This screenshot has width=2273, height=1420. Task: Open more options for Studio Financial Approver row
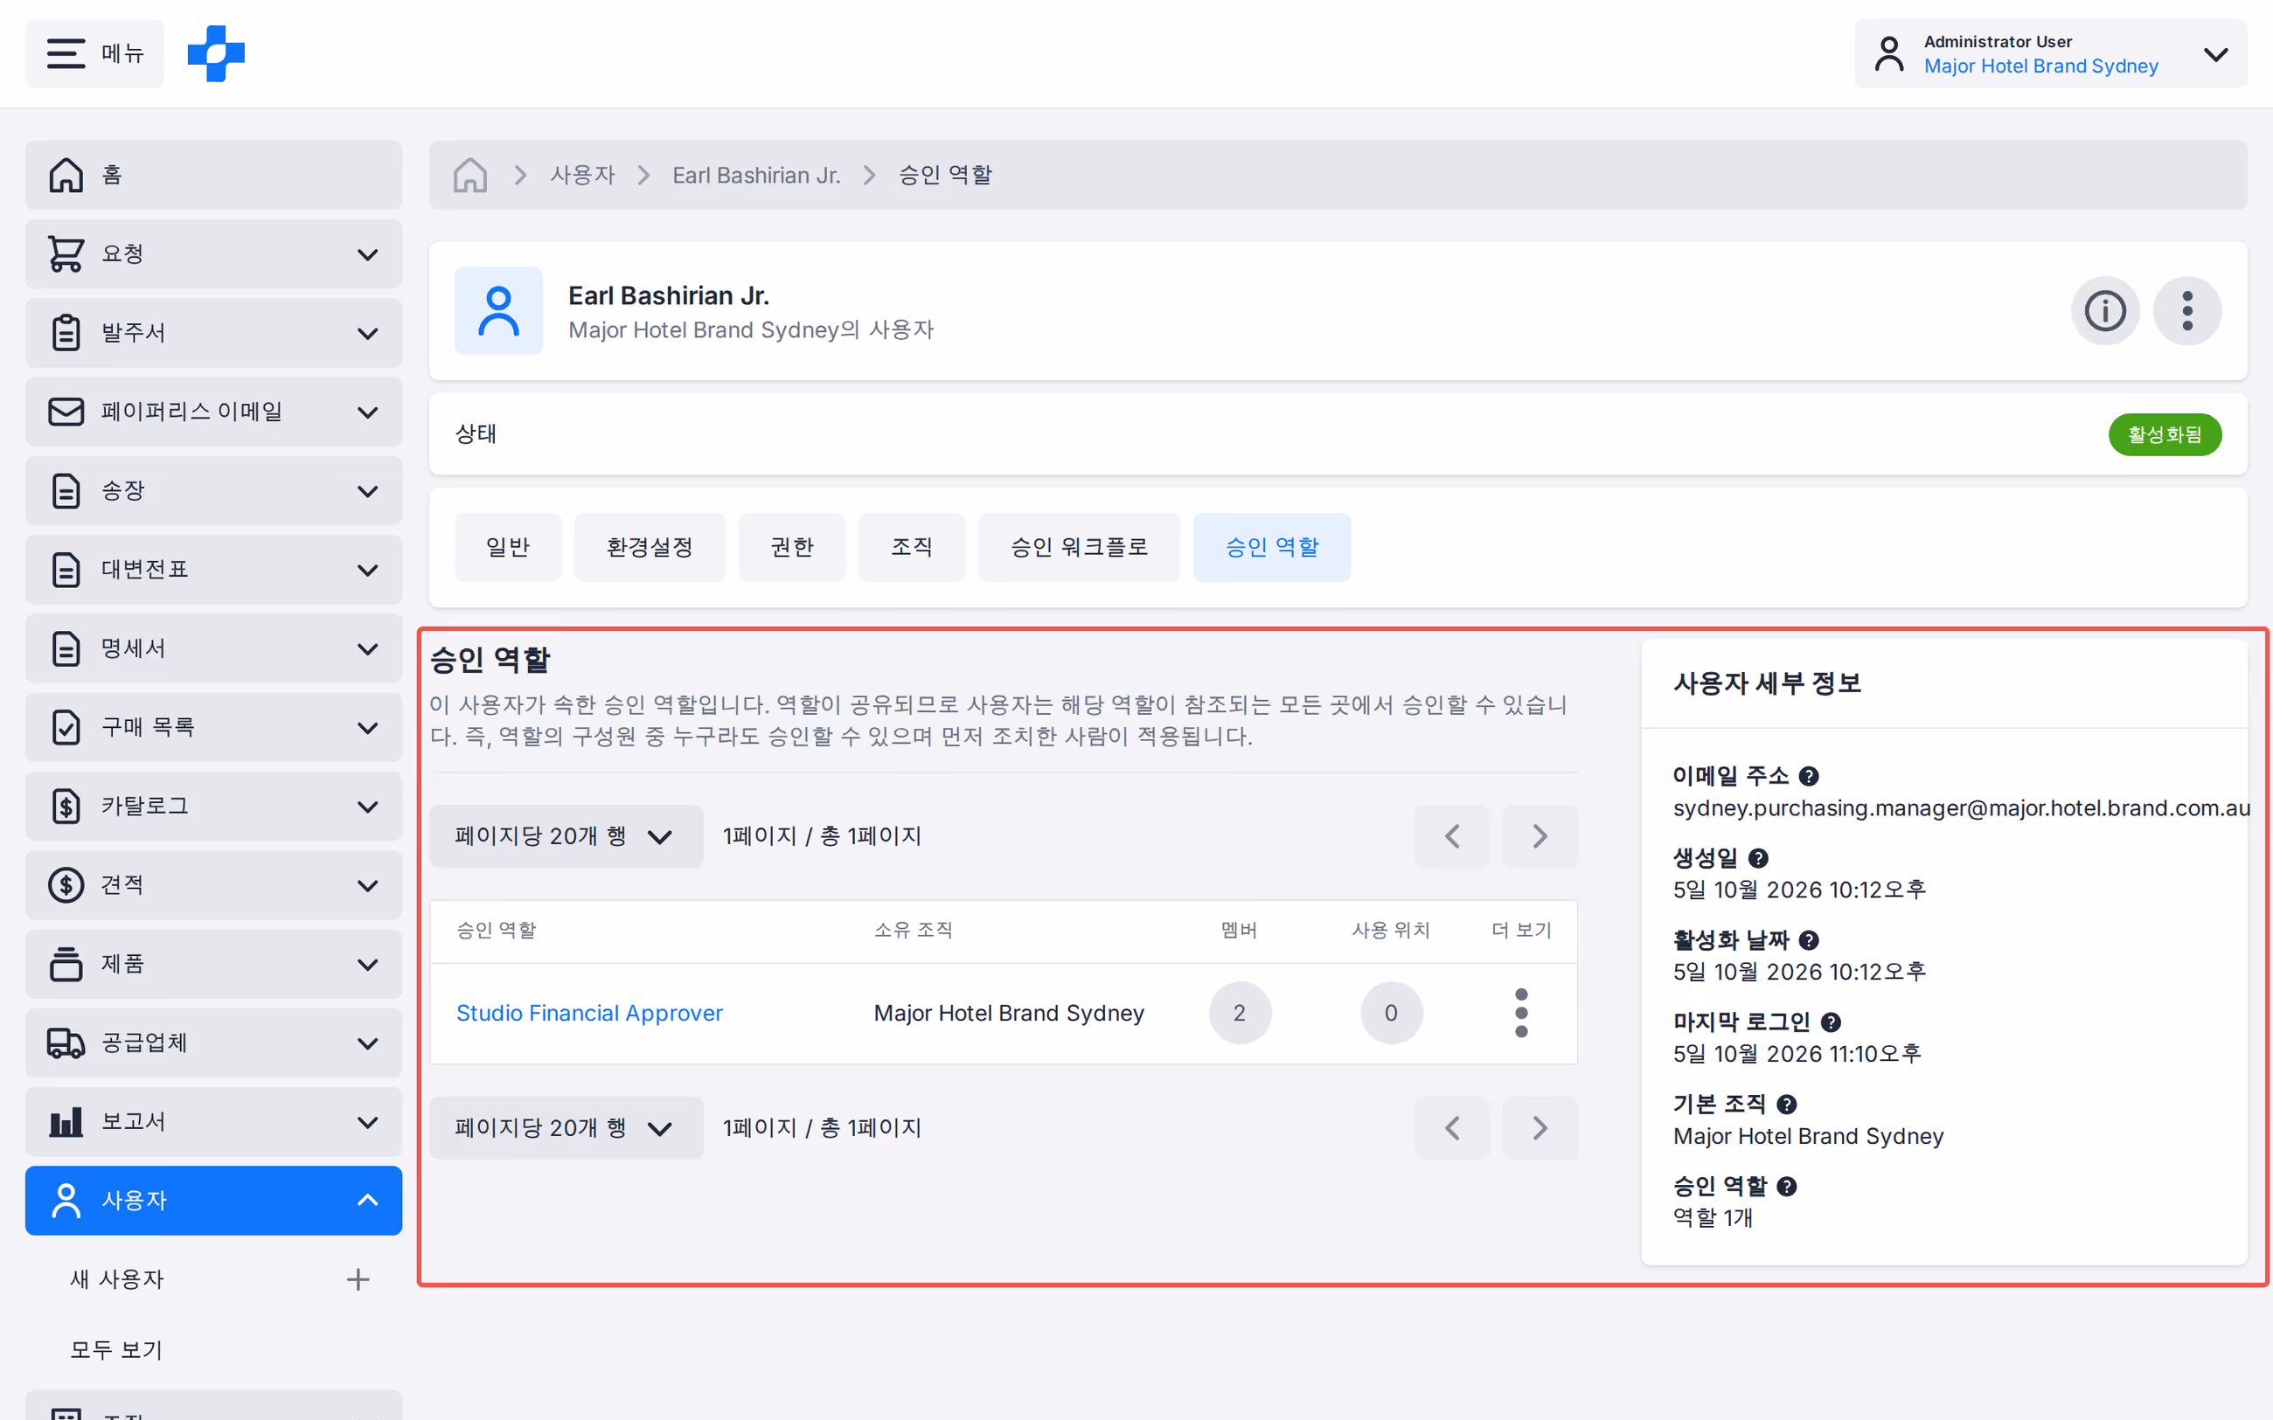(1521, 1014)
